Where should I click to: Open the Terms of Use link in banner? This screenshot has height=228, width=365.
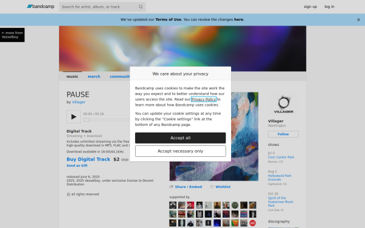[x=168, y=19]
